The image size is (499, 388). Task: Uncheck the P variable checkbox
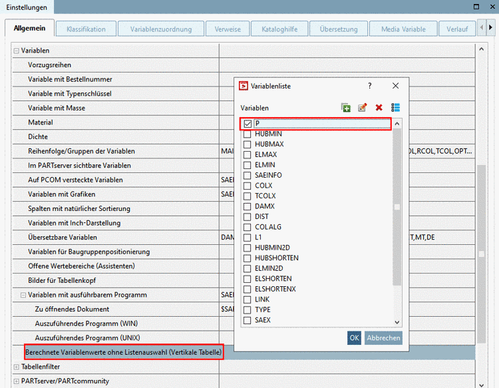click(x=248, y=124)
